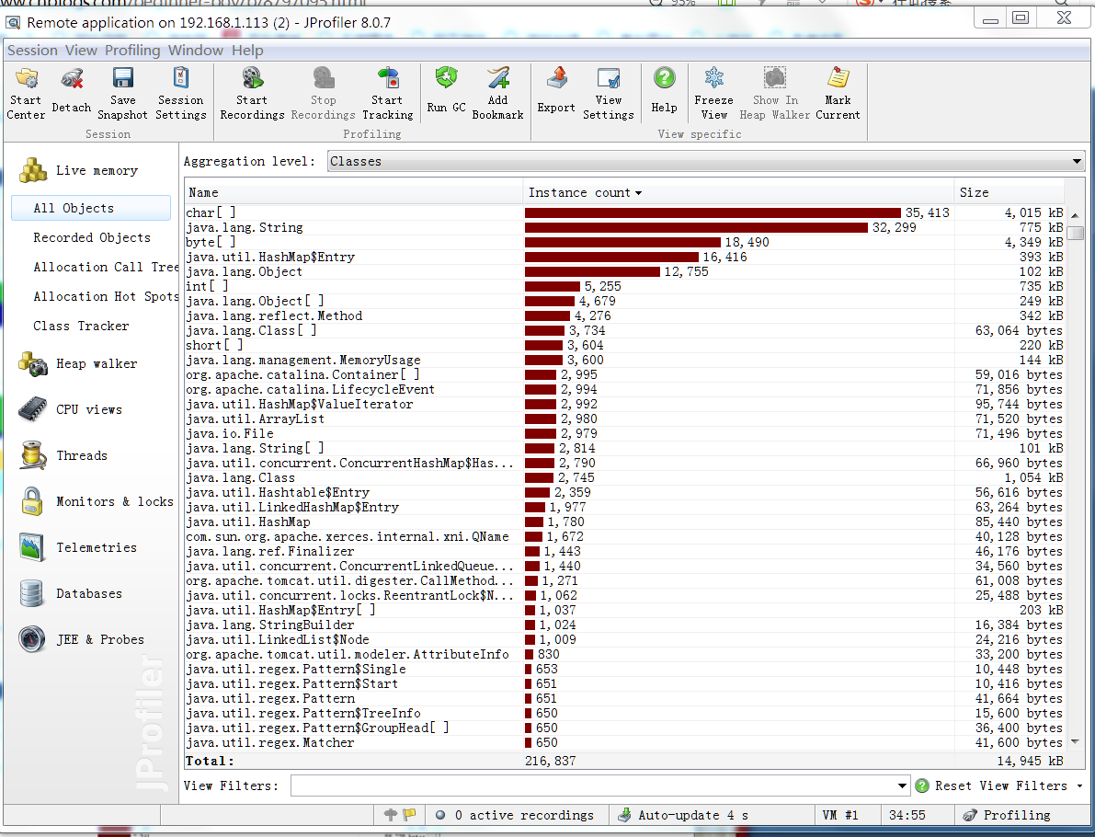Click 0 active recordings status item
This screenshot has width=1095, height=837.
click(515, 815)
